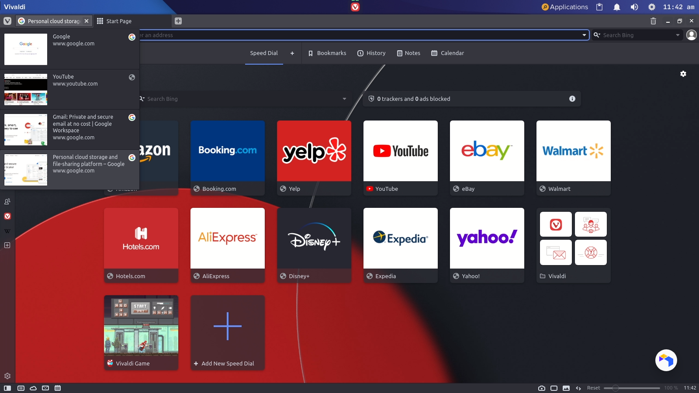Launch the Vivaldi Game tile

click(x=141, y=333)
